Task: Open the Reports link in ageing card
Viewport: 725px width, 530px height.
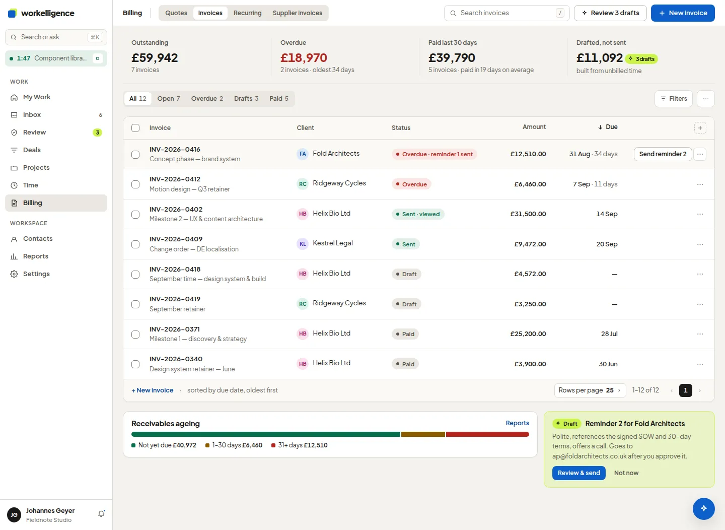Action: pyautogui.click(x=517, y=423)
